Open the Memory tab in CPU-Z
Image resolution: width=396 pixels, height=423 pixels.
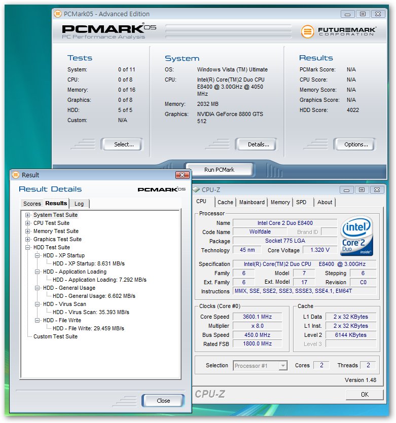[x=280, y=202]
